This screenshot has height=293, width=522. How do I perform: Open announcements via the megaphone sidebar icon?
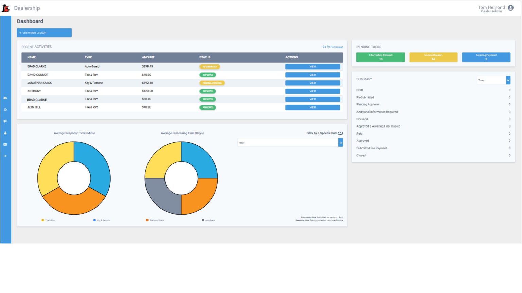(5, 121)
